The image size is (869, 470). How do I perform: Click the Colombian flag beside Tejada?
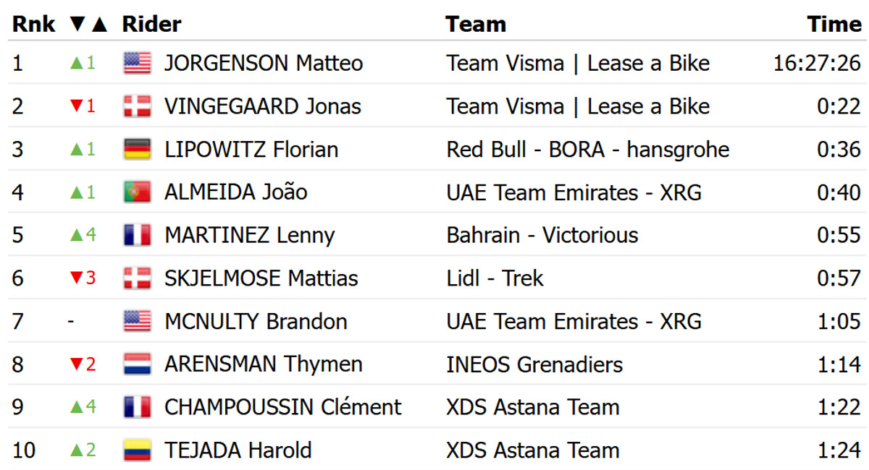point(137,450)
